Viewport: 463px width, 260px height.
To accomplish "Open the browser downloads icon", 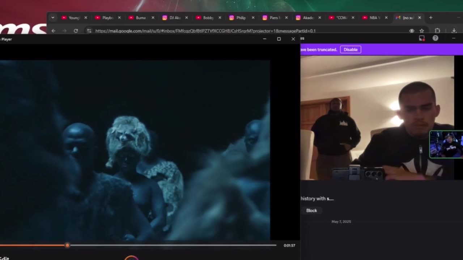I will (454, 31).
